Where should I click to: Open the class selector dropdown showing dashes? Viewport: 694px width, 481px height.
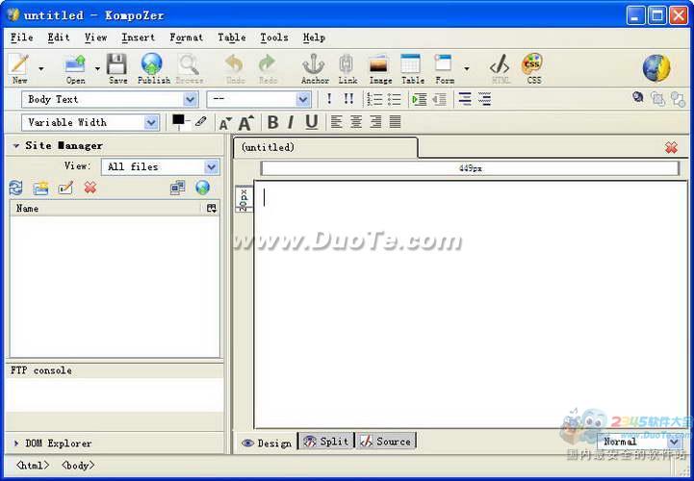tap(259, 99)
